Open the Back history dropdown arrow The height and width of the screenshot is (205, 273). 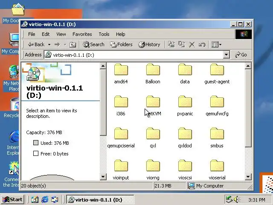pos(49,45)
